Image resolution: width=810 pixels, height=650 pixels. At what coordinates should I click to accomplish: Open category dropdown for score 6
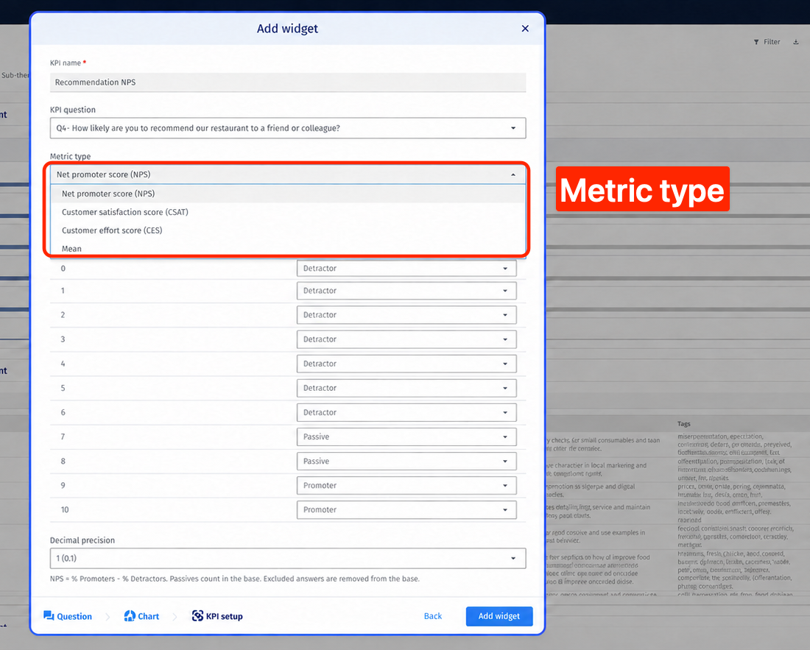click(x=406, y=412)
